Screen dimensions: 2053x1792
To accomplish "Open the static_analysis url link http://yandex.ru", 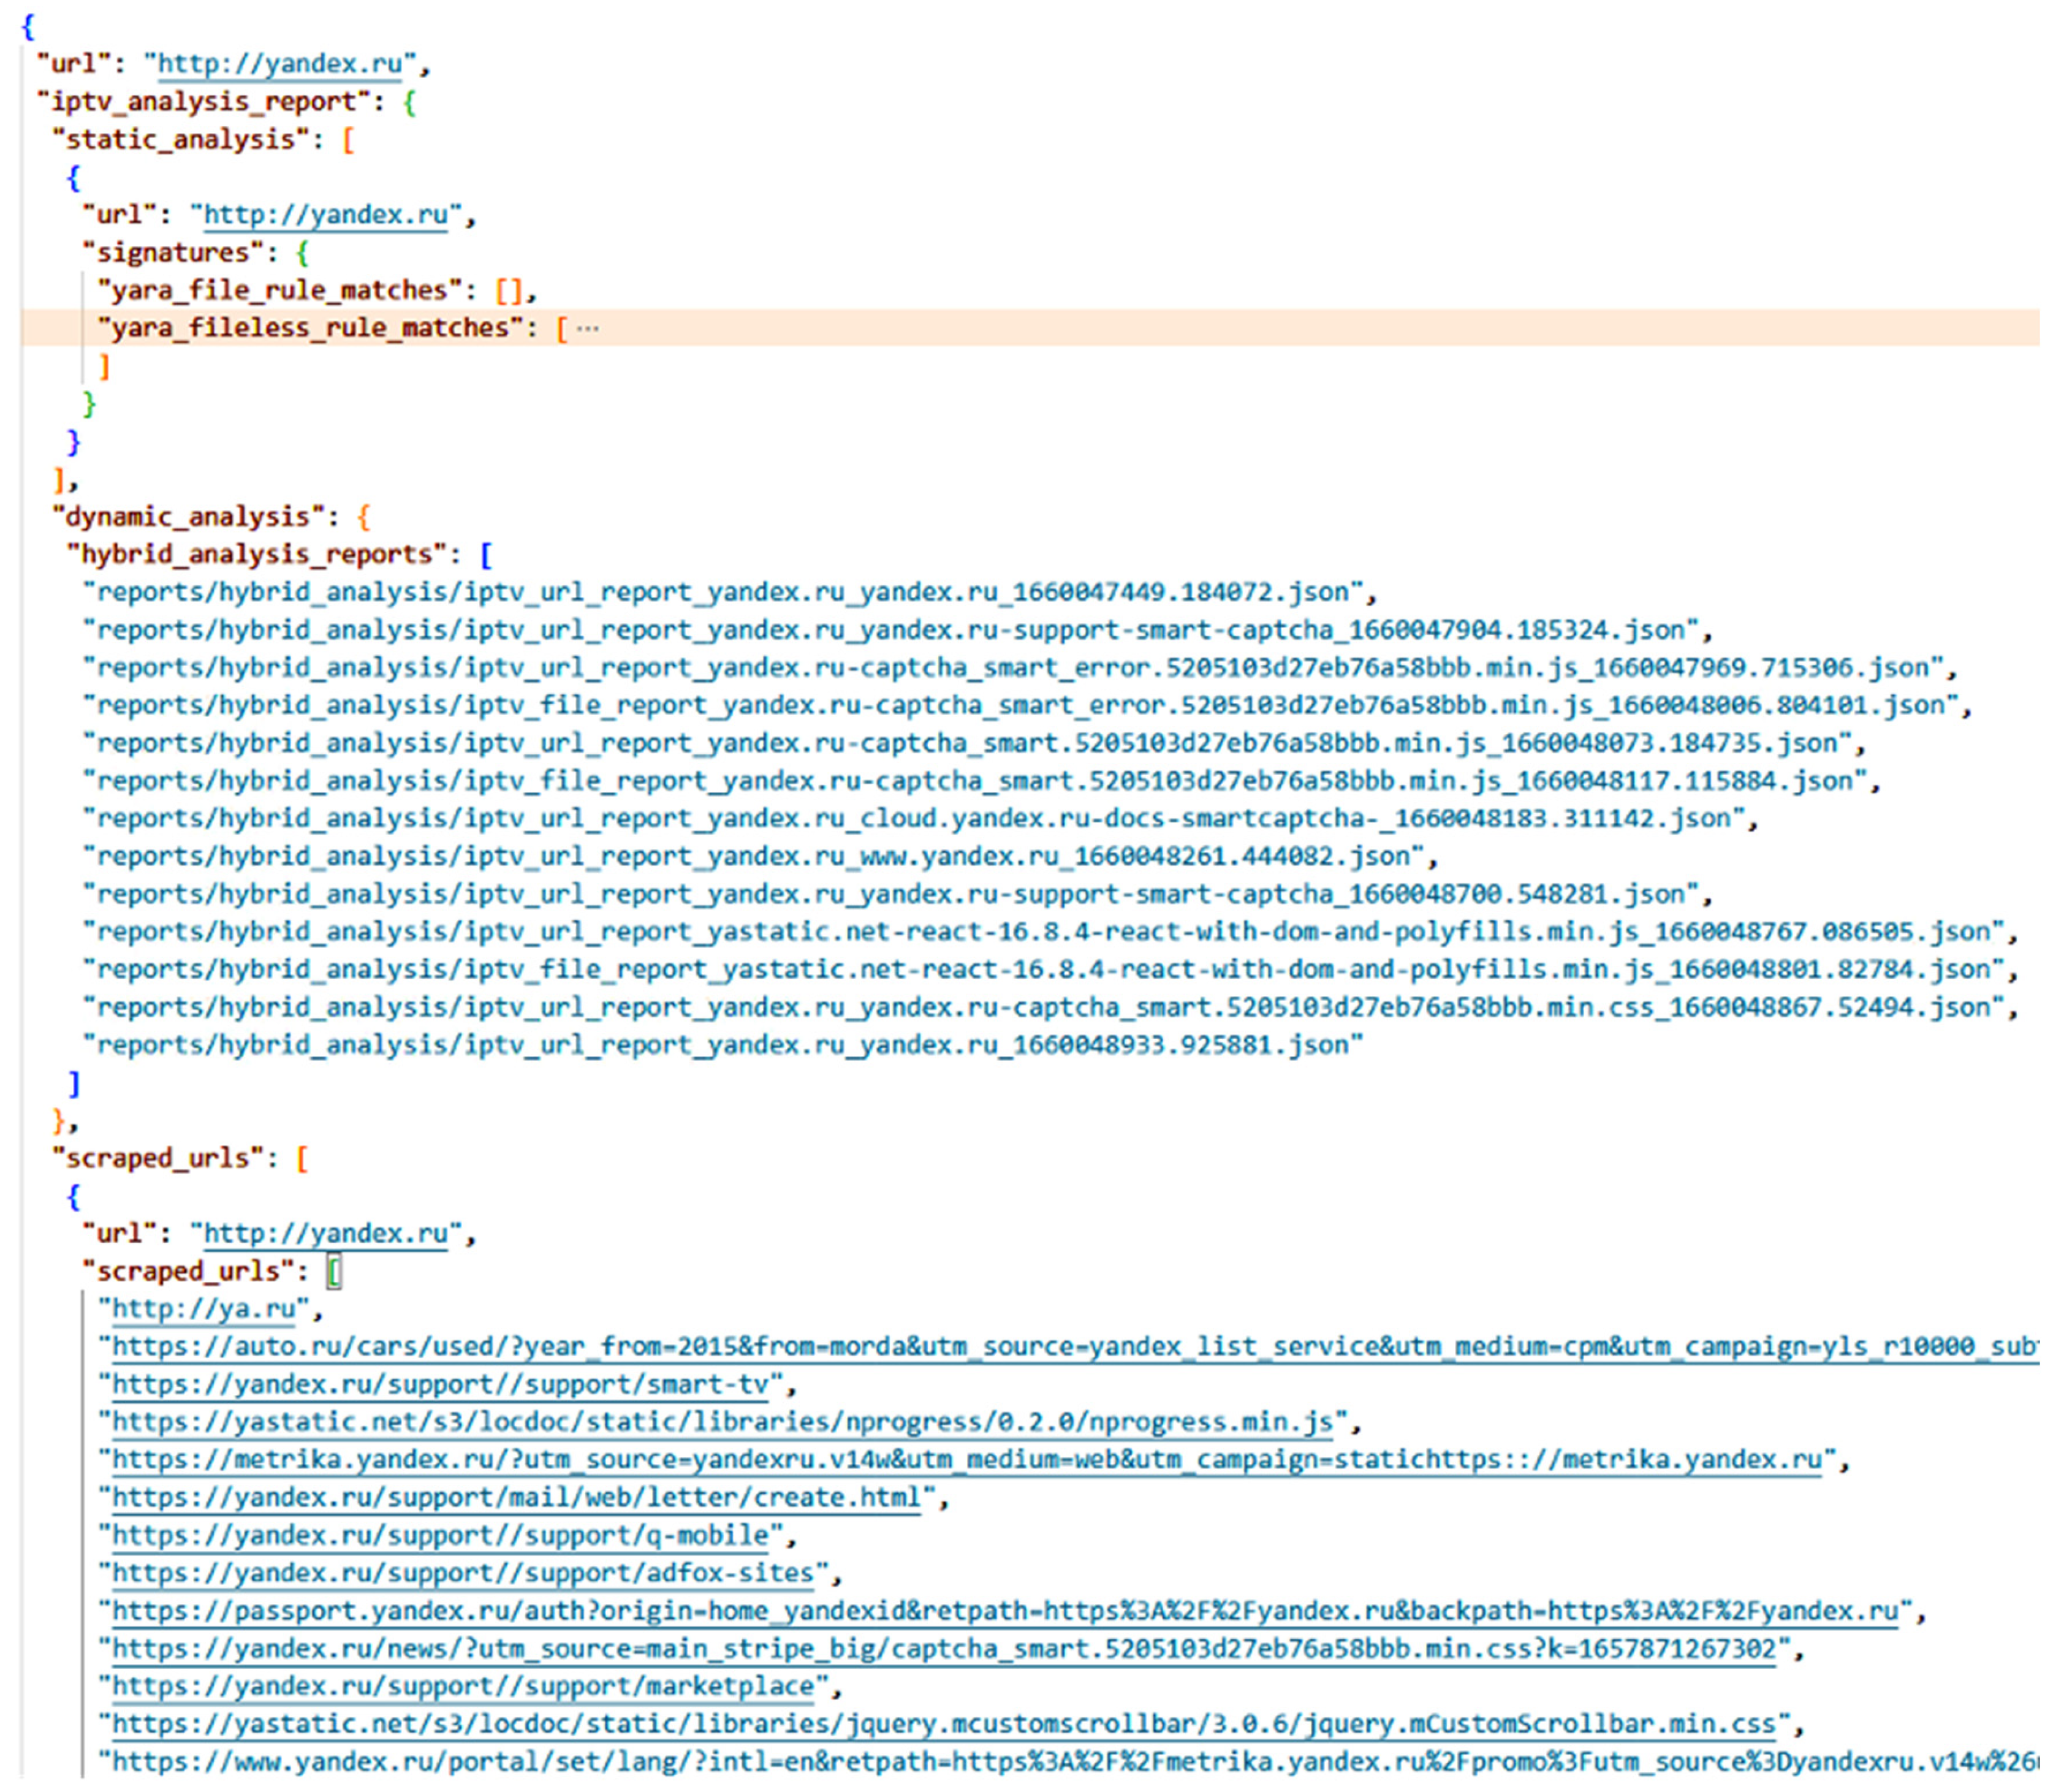I will point(325,215).
